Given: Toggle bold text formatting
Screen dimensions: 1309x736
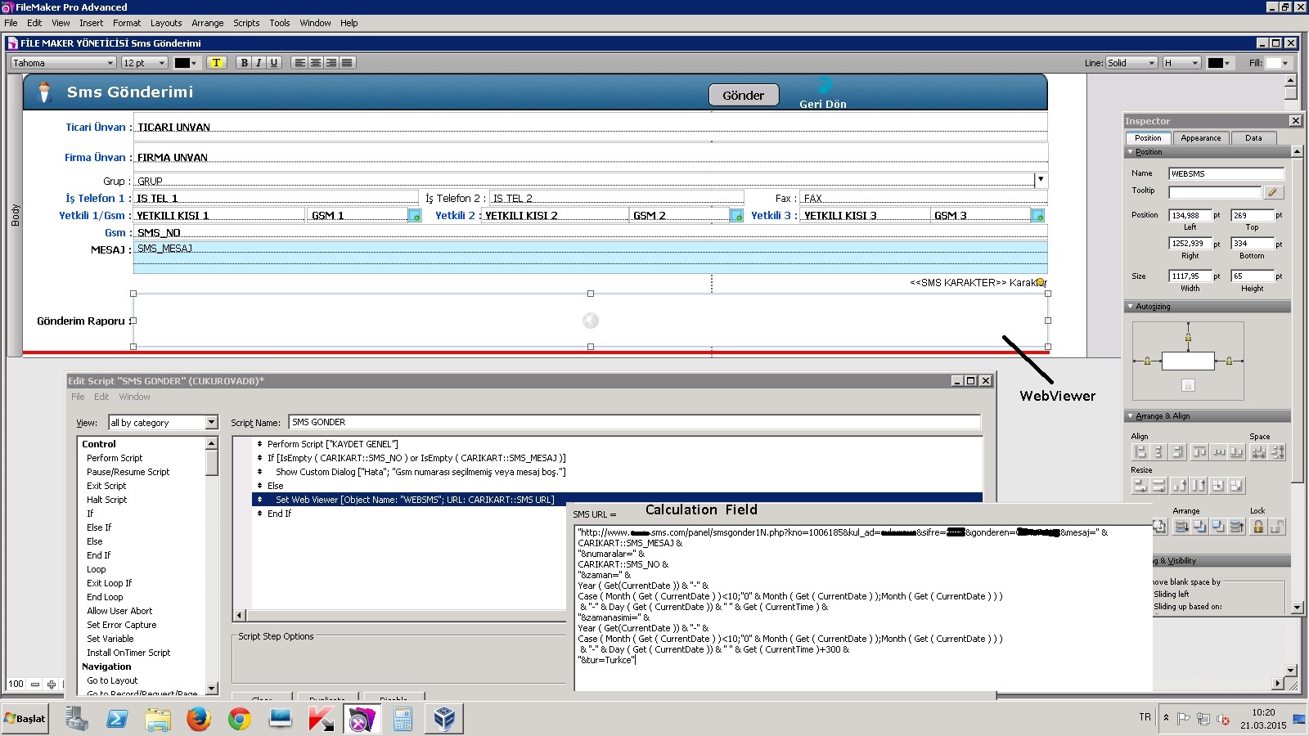Looking at the screenshot, I should click(244, 63).
